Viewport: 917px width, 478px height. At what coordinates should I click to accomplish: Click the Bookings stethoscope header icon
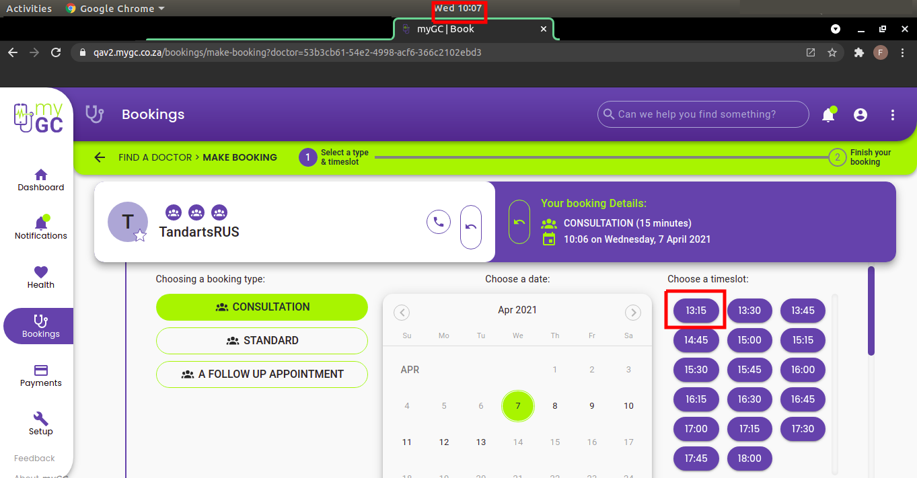tap(95, 114)
